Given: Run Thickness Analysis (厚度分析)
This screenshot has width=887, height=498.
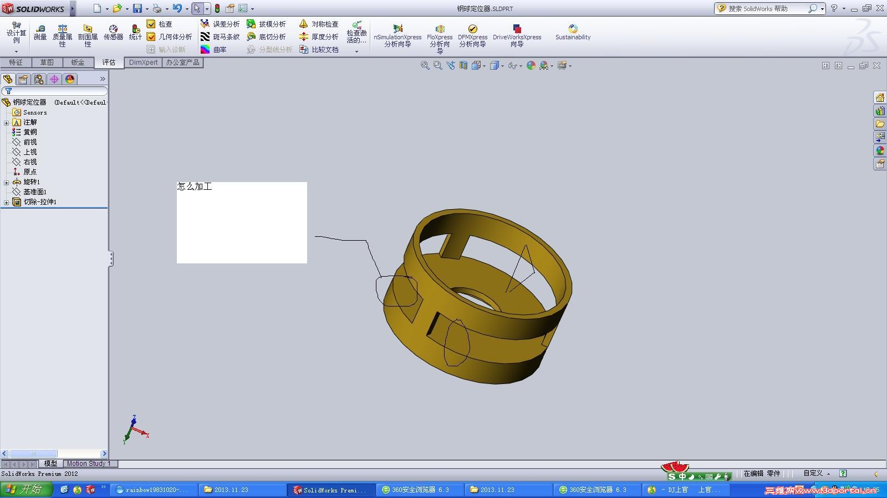Looking at the screenshot, I should (319, 37).
